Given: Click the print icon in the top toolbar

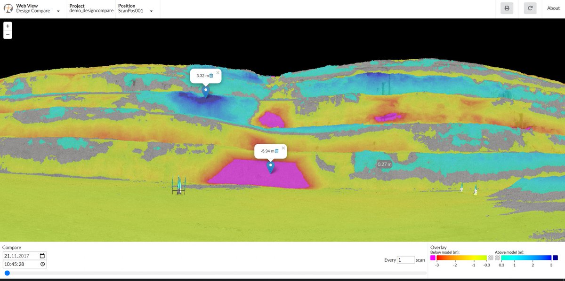Looking at the screenshot, I should pos(507,8).
